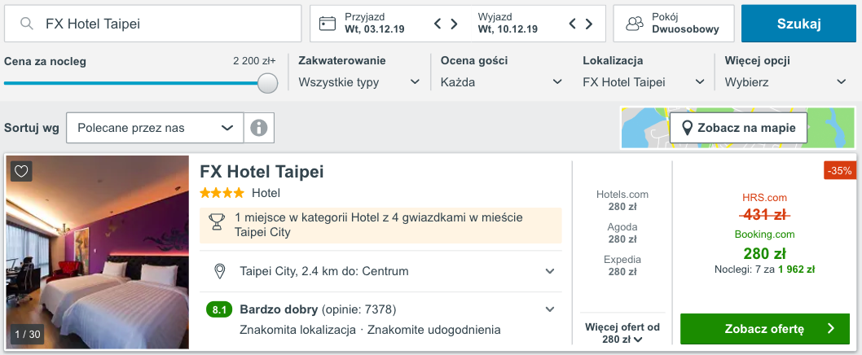Open the Ocena gości dropdown
Image resolution: width=862 pixels, height=355 pixels.
point(500,82)
